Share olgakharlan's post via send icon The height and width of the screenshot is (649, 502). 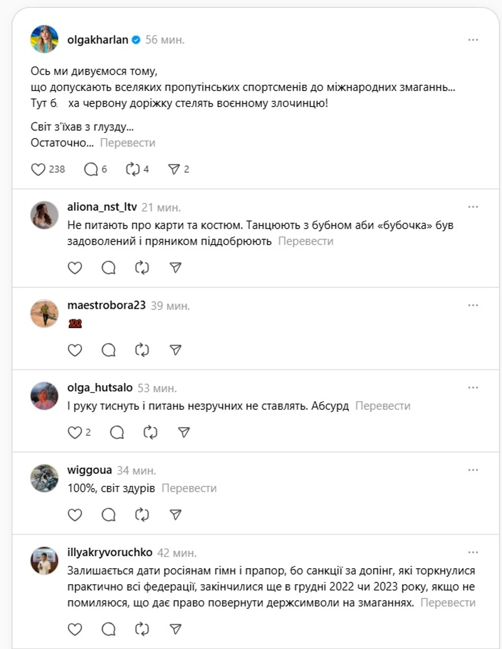tap(174, 169)
